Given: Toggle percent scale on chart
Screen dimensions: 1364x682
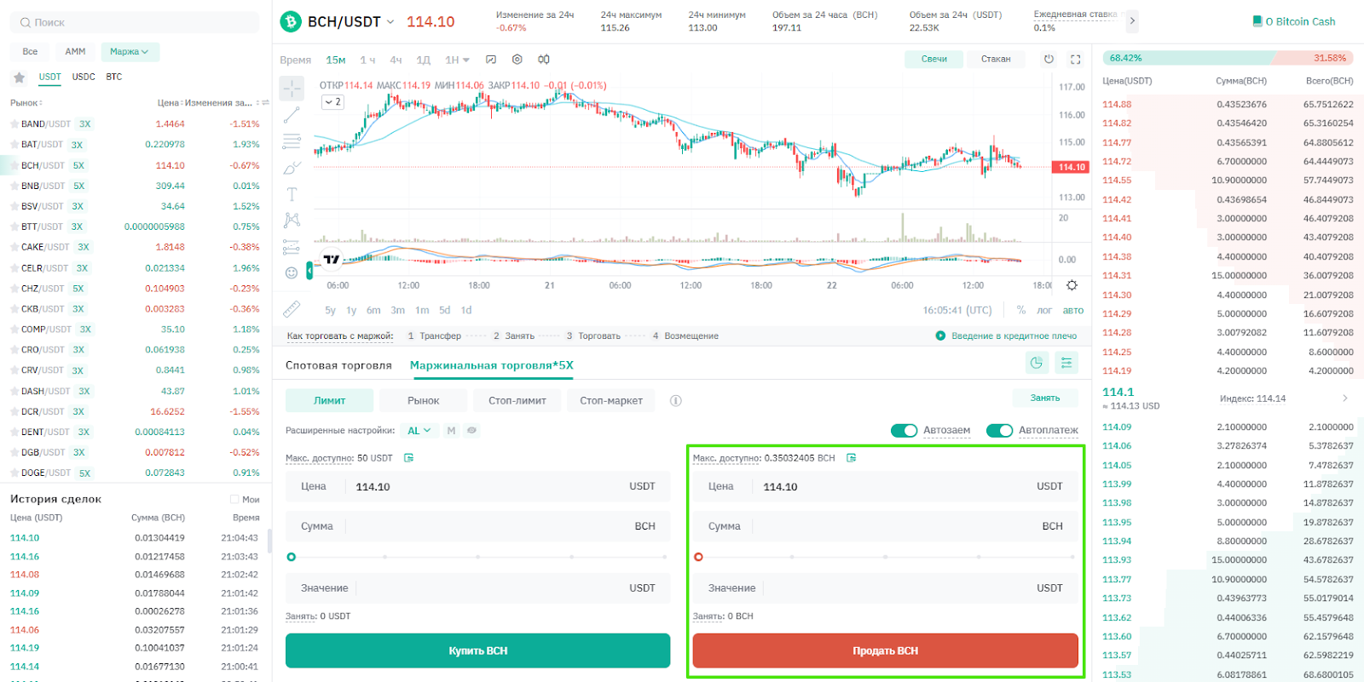Looking at the screenshot, I should click(1021, 310).
